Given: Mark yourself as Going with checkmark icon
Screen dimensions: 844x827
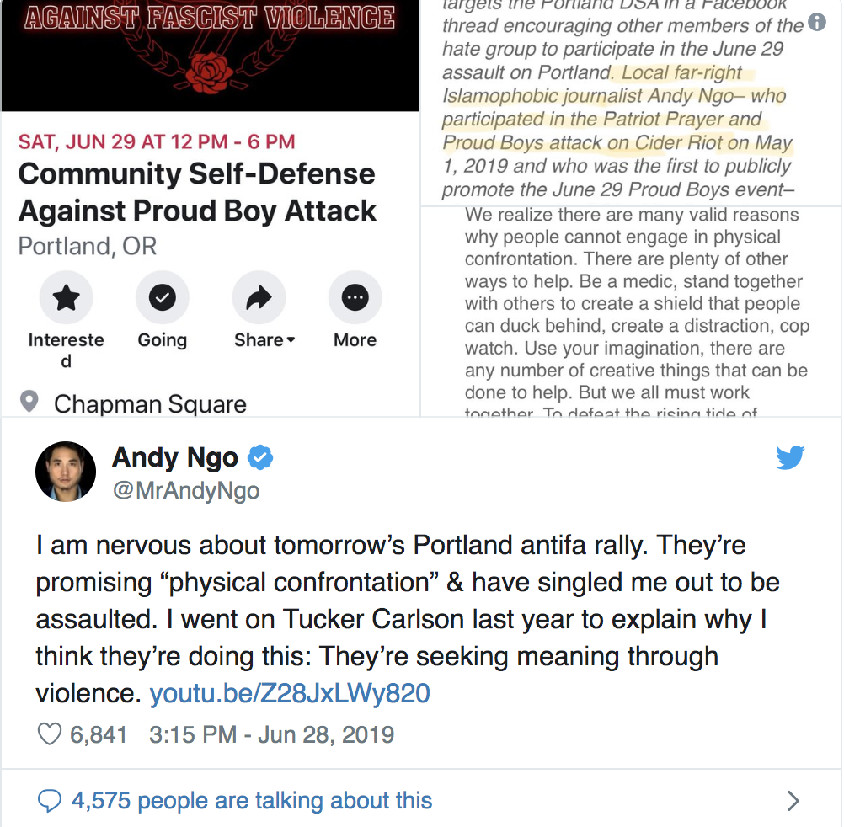Looking at the screenshot, I should (162, 297).
